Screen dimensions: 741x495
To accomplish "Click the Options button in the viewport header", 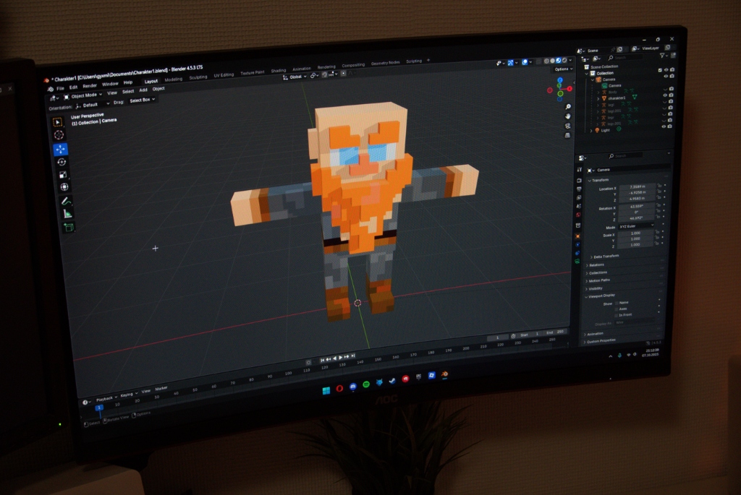I will [562, 69].
